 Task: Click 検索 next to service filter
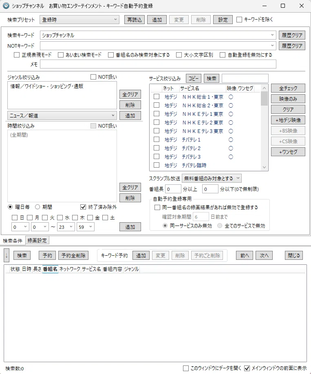(x=212, y=78)
